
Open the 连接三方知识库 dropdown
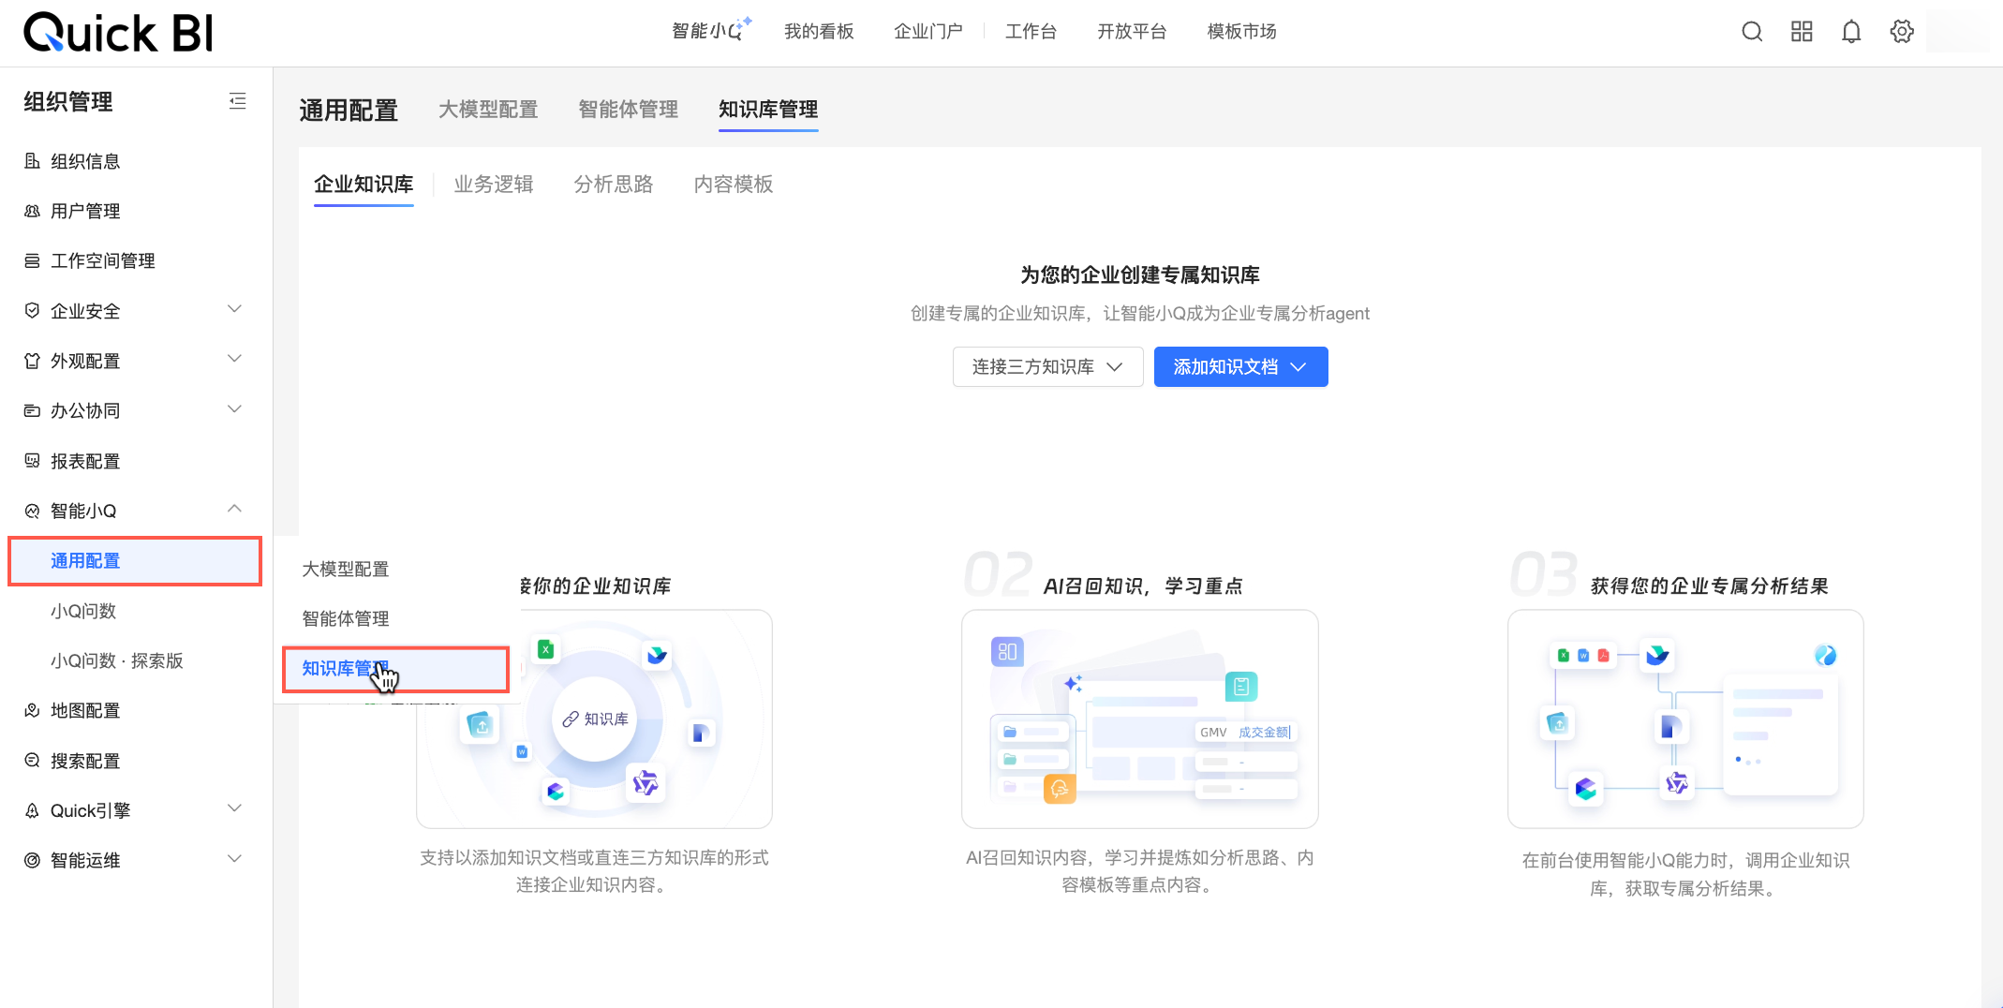coord(1047,366)
